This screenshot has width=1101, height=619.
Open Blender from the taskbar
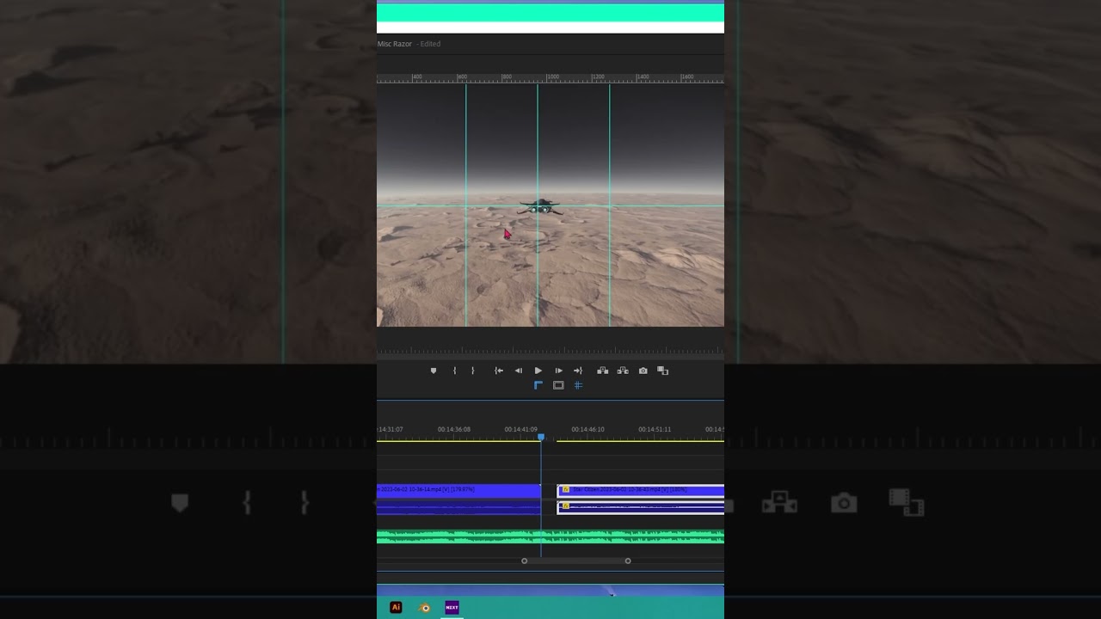pos(424,607)
